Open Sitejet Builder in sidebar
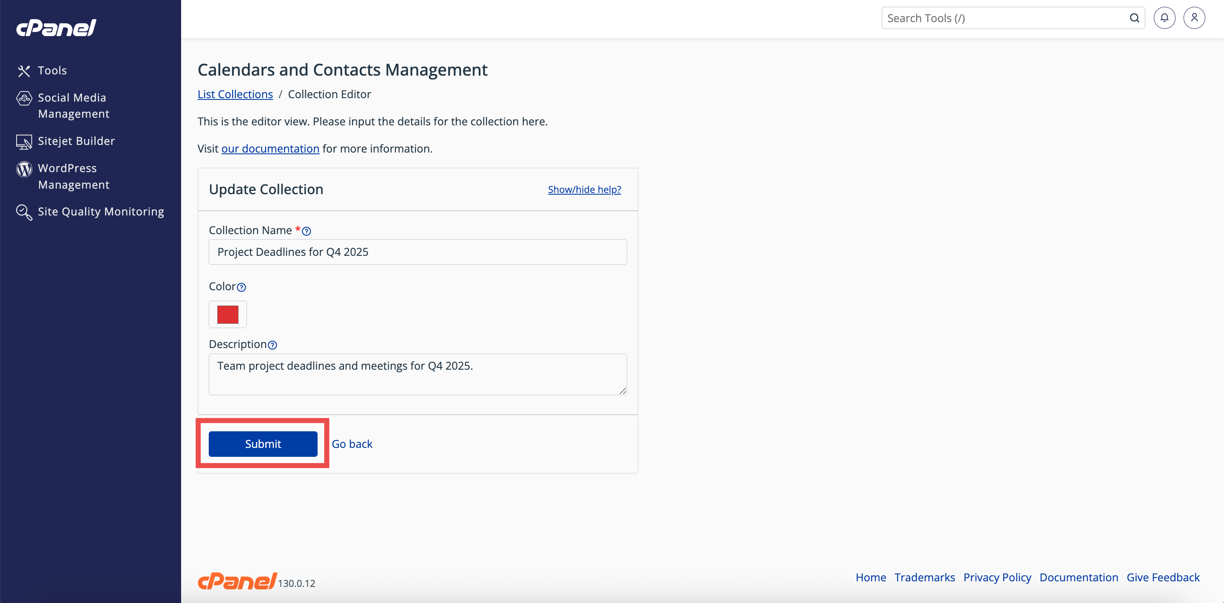 pyautogui.click(x=76, y=141)
